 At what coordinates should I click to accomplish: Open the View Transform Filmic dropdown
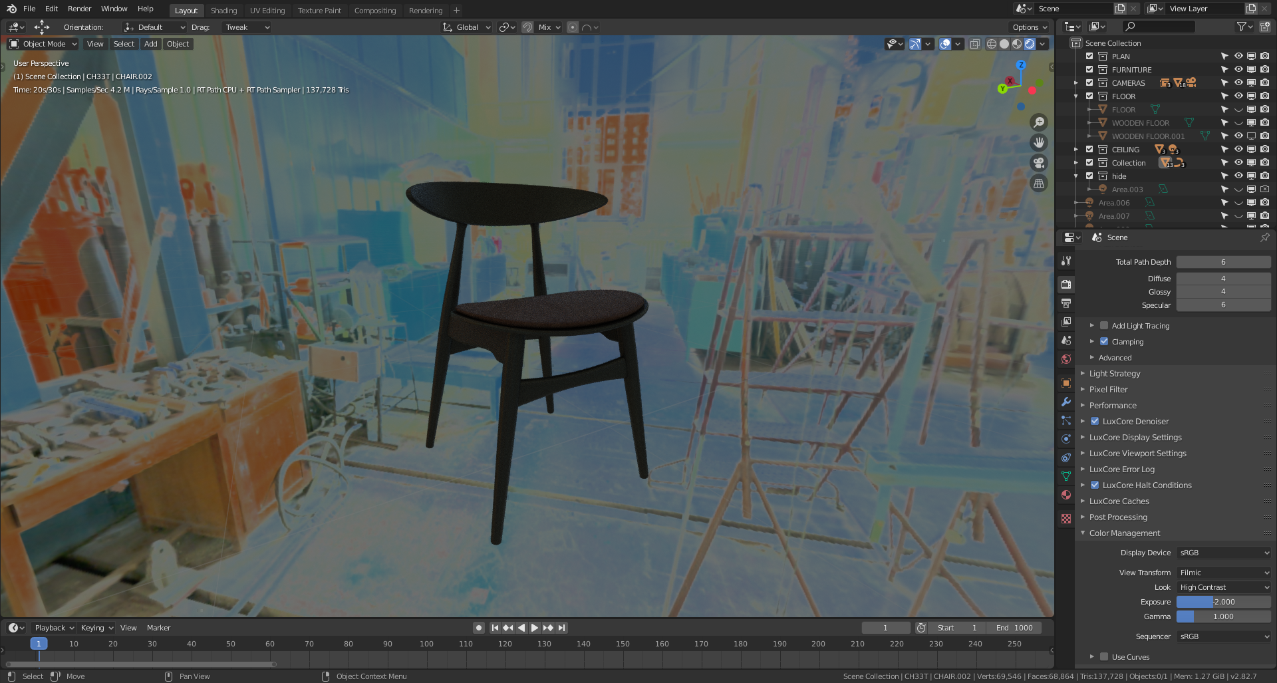click(x=1223, y=573)
